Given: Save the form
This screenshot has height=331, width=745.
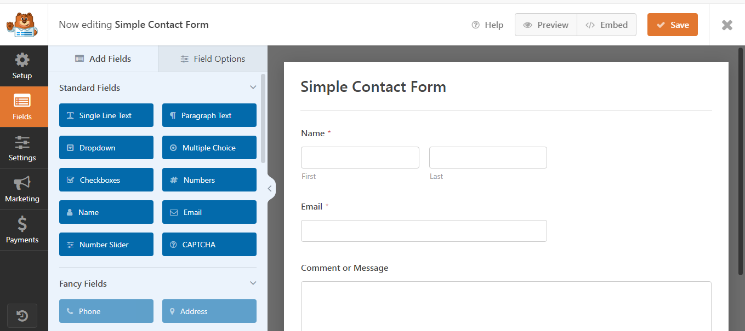Looking at the screenshot, I should point(673,25).
